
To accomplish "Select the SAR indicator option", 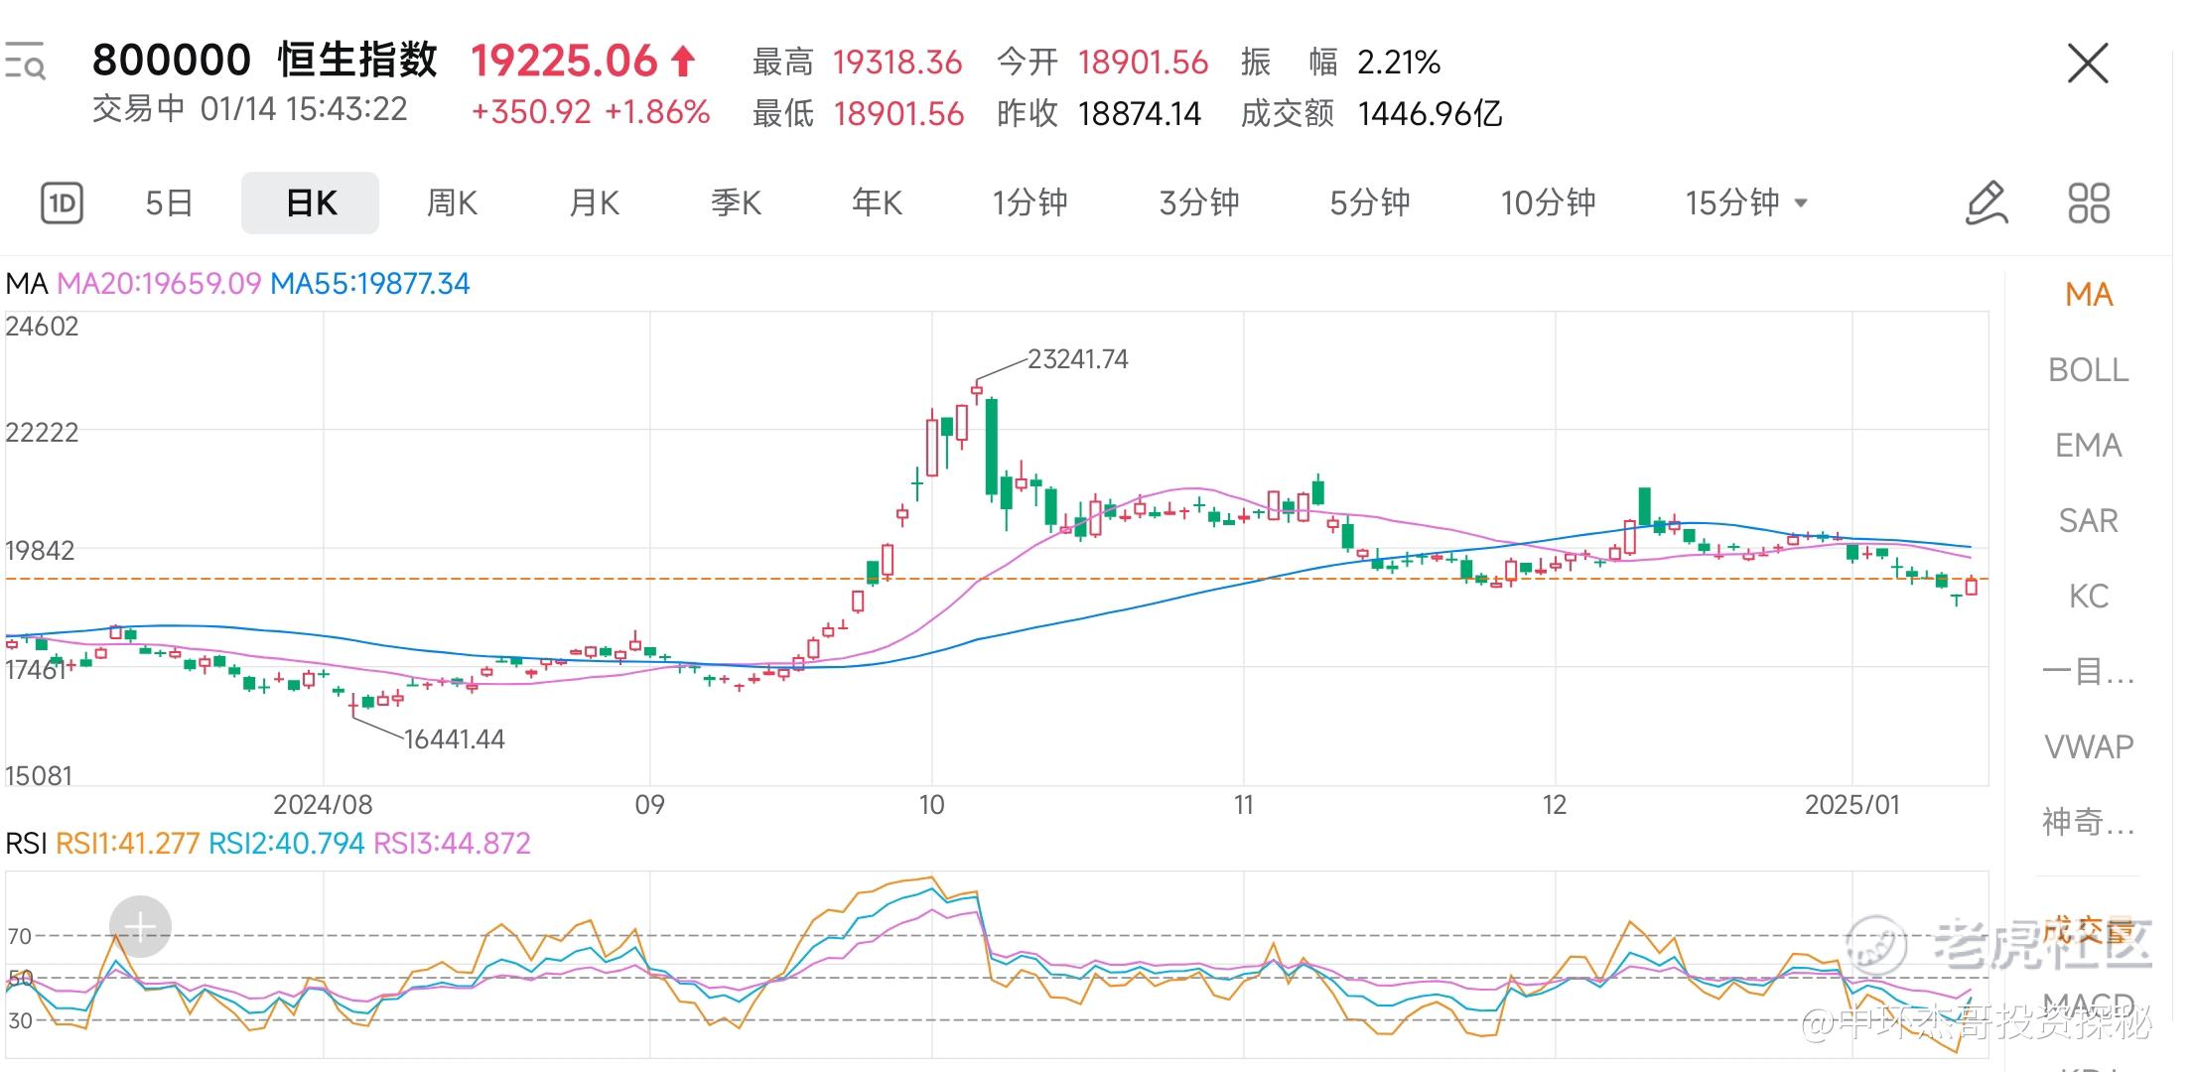I will tap(2088, 521).
